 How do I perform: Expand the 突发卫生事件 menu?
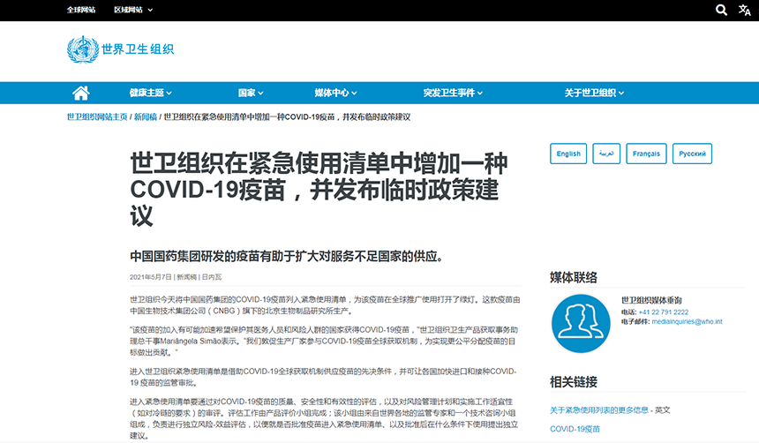453,93
